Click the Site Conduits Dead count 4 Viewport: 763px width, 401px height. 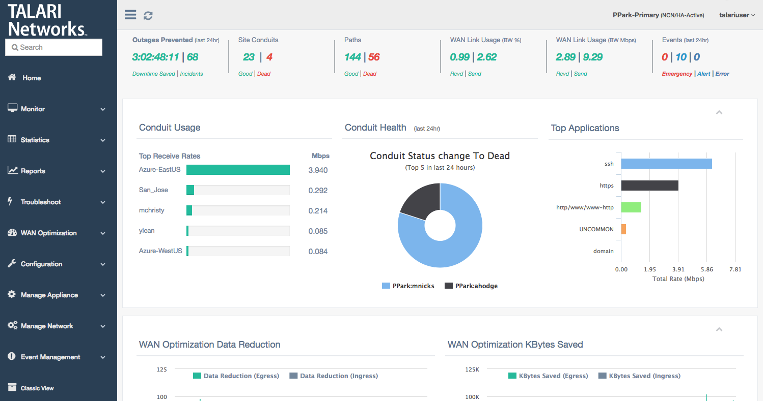(x=269, y=57)
